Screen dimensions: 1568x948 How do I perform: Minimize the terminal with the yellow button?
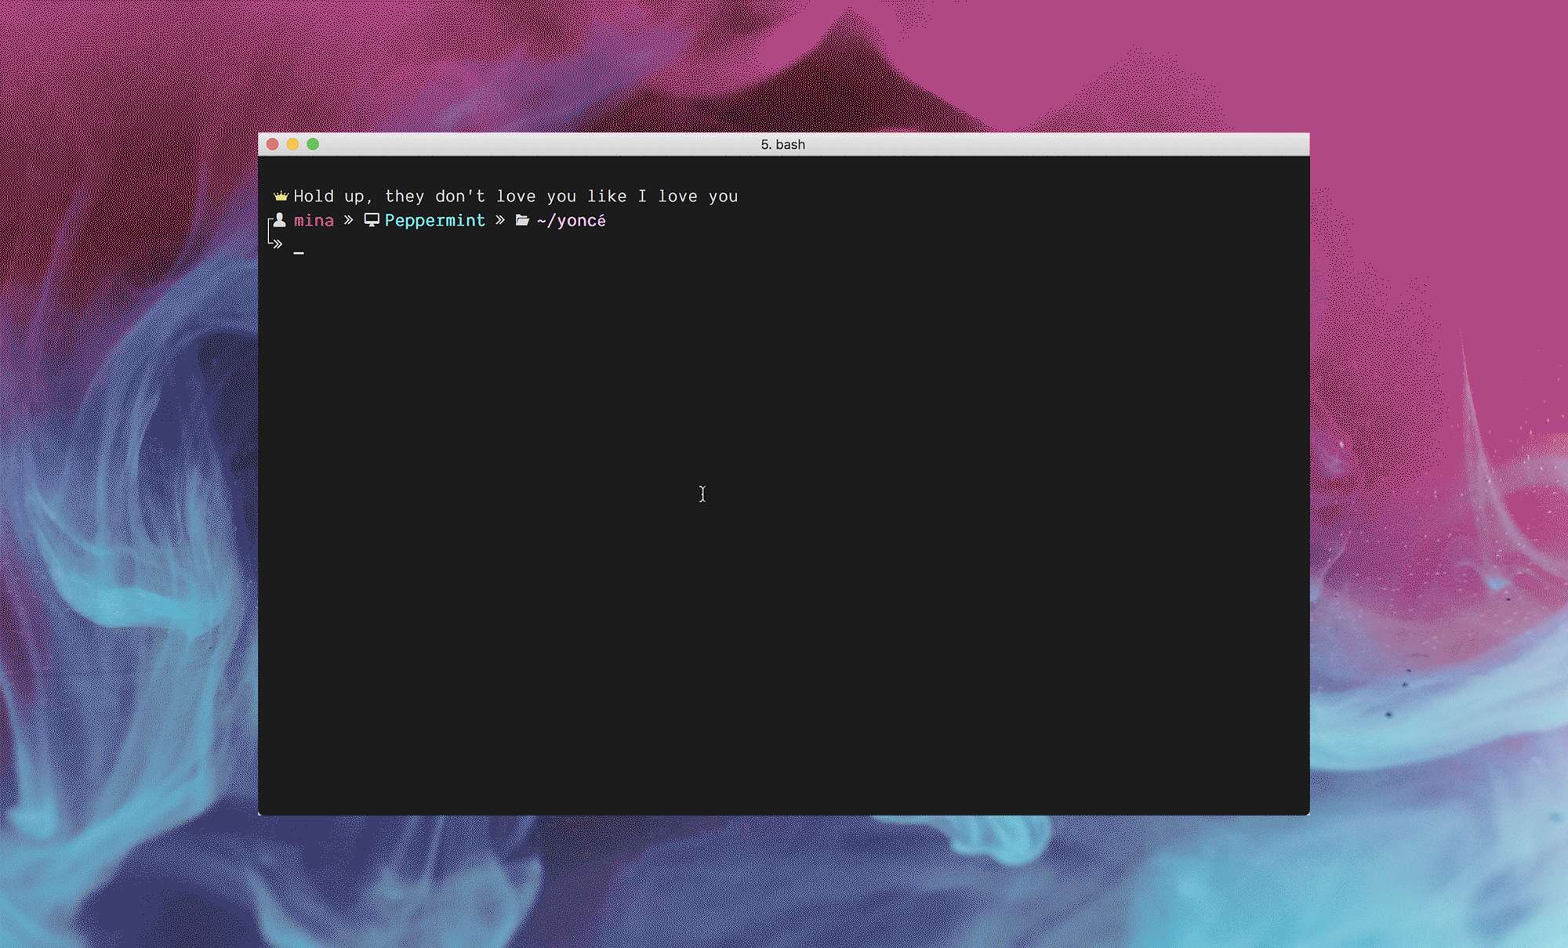point(292,144)
